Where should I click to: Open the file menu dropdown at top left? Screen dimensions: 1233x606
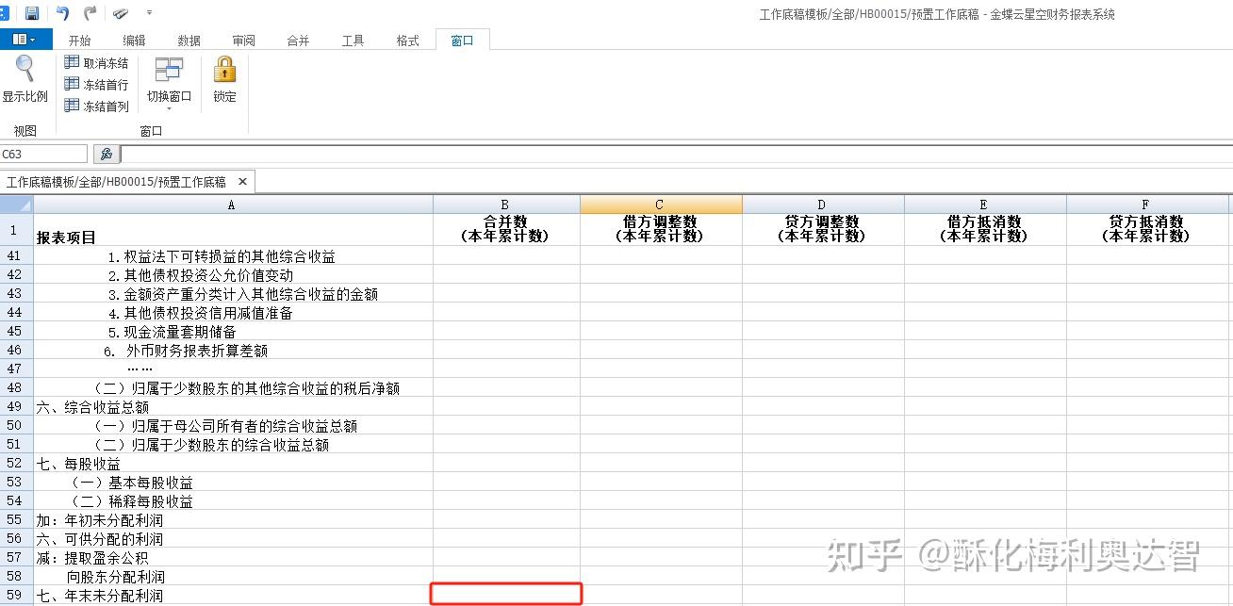25,37
